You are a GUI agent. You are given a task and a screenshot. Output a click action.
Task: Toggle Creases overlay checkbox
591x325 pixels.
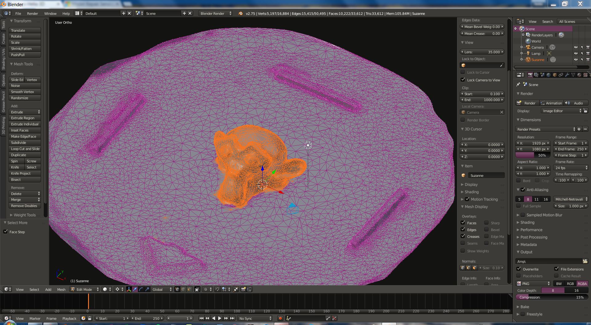pos(463,236)
